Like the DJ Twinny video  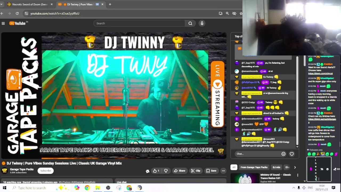tap(156, 171)
